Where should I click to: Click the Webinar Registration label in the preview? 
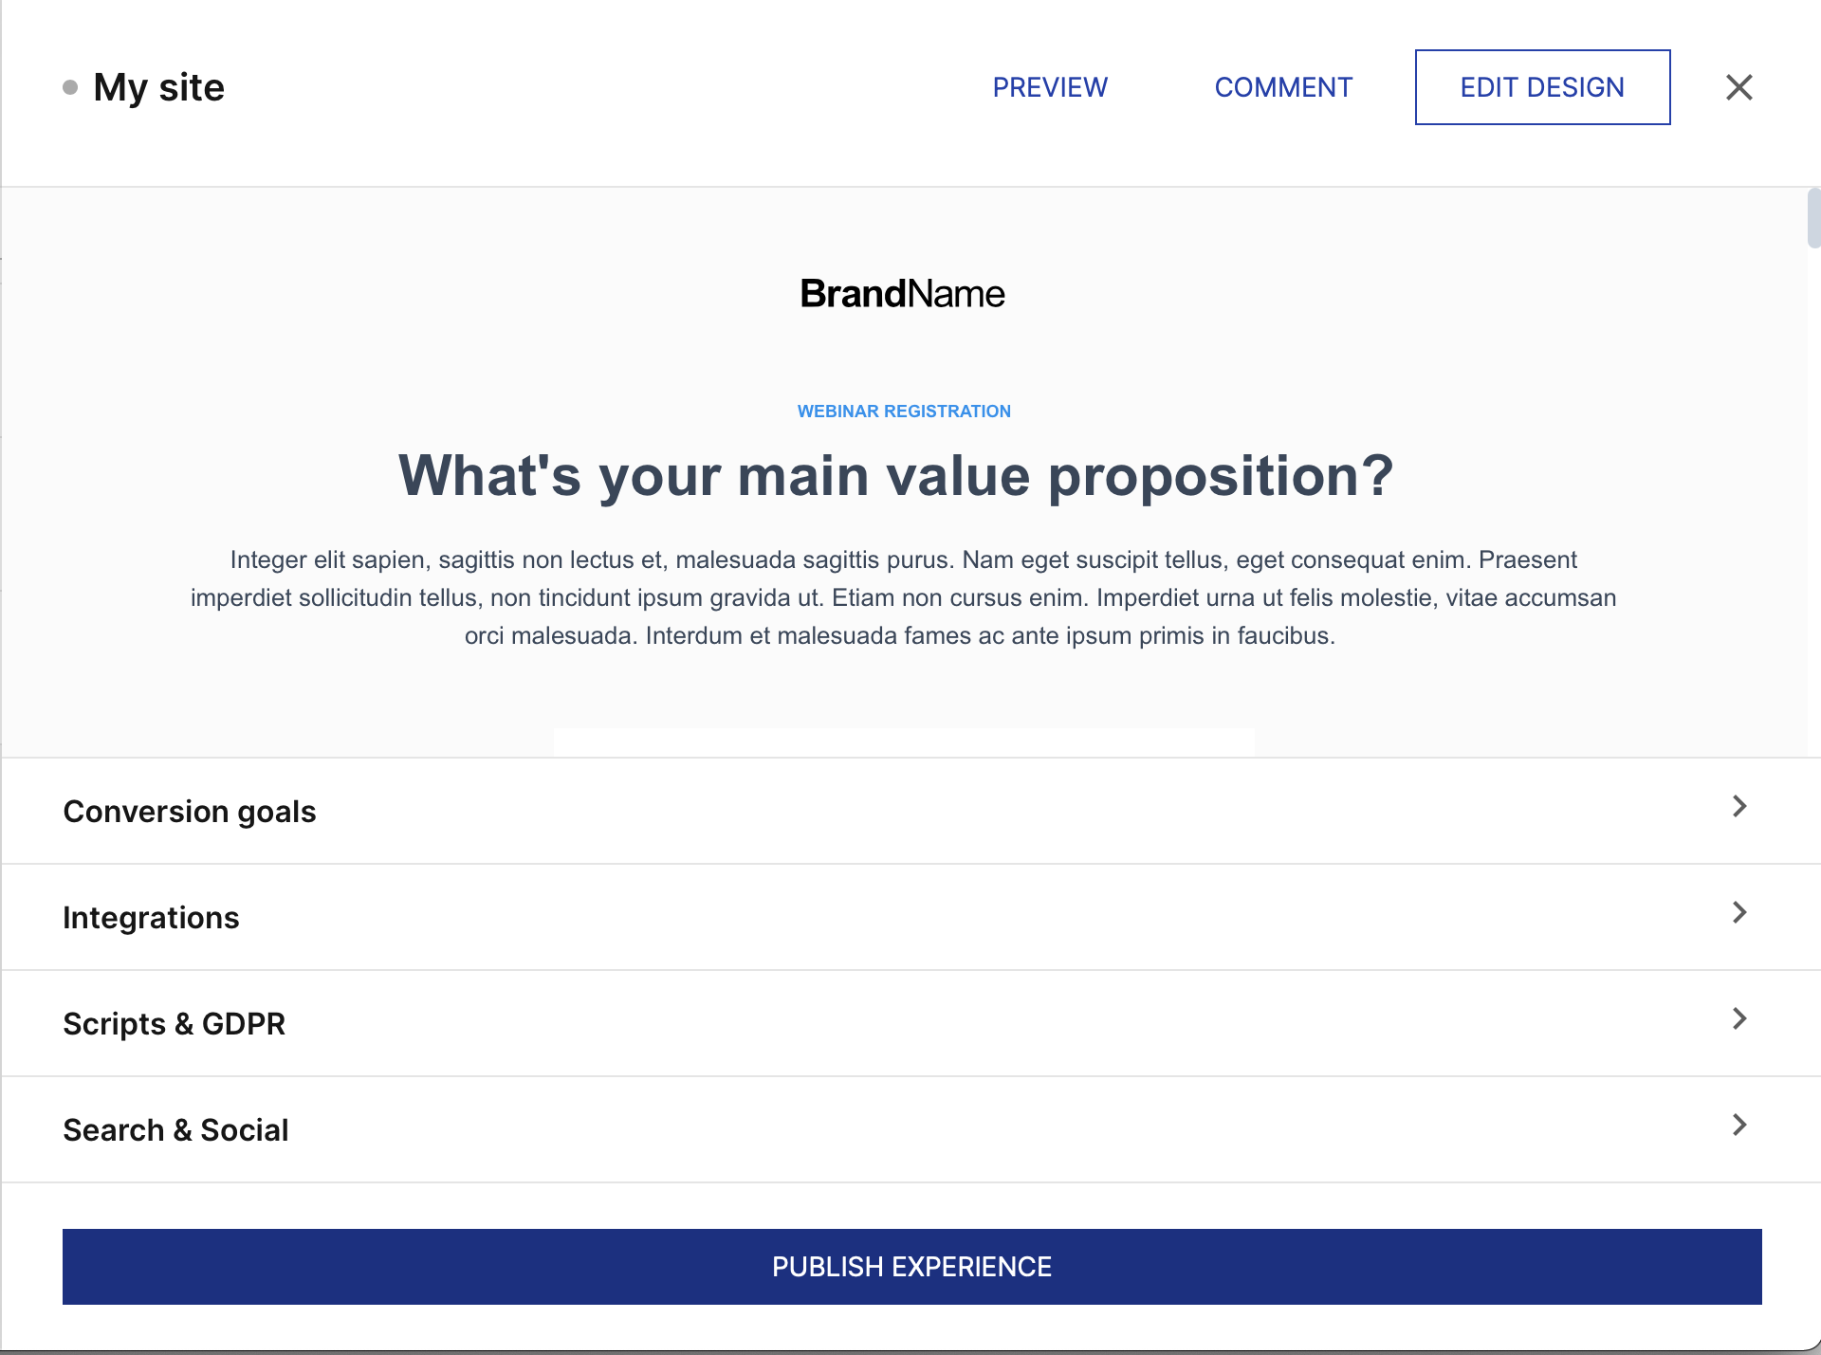(904, 412)
